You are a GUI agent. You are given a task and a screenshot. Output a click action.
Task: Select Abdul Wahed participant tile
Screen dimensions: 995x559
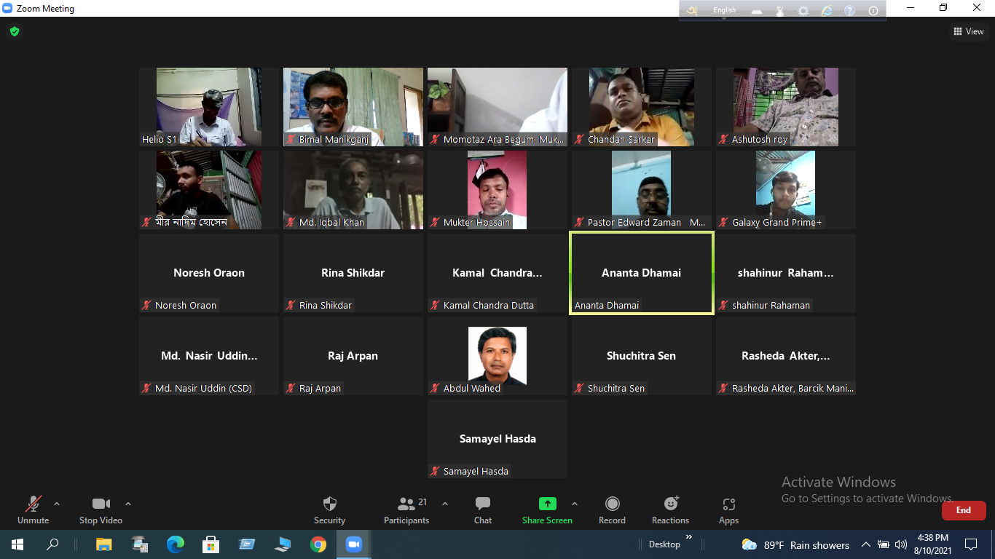tap(497, 356)
